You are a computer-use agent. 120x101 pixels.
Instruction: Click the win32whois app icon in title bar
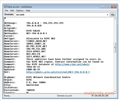click(x=6, y=7)
